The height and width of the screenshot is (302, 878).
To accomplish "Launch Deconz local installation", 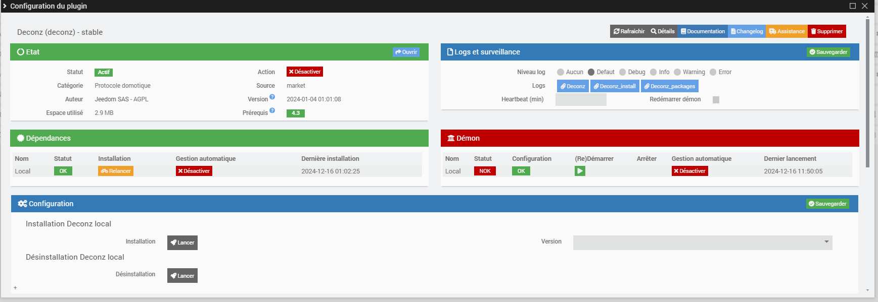I will pos(182,243).
